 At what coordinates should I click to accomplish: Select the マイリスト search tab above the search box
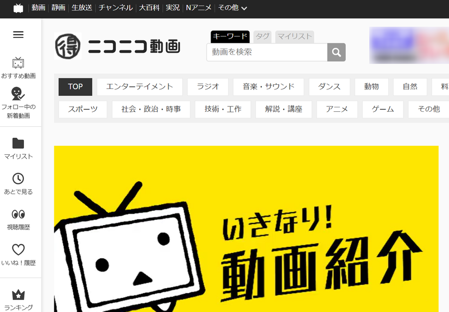[x=295, y=36]
